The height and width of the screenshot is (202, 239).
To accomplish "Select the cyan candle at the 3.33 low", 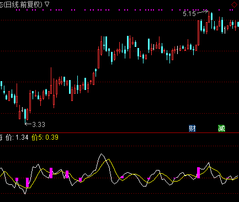I will [25, 116].
